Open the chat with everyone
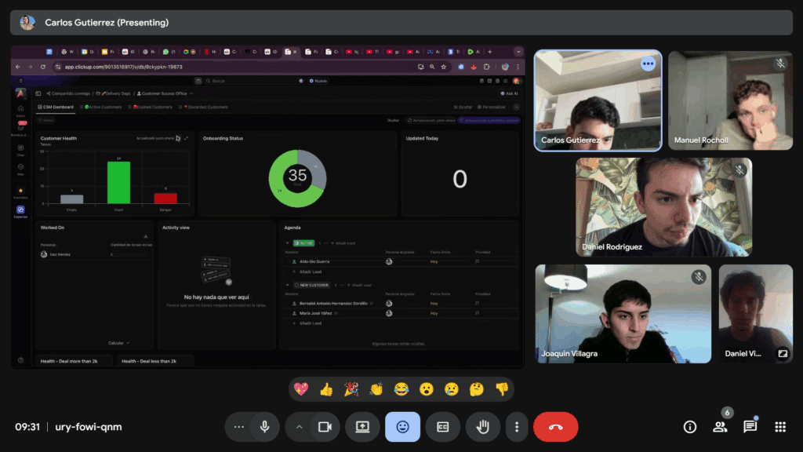 pyautogui.click(x=750, y=427)
